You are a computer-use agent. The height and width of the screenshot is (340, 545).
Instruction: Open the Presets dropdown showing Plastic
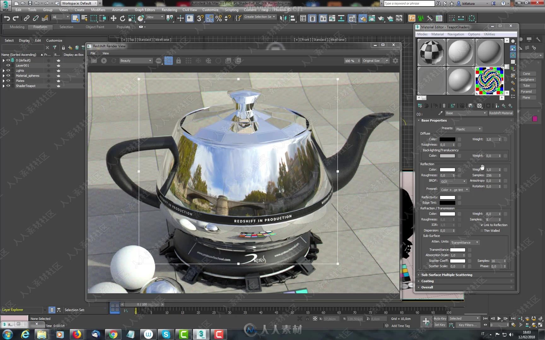click(x=468, y=129)
